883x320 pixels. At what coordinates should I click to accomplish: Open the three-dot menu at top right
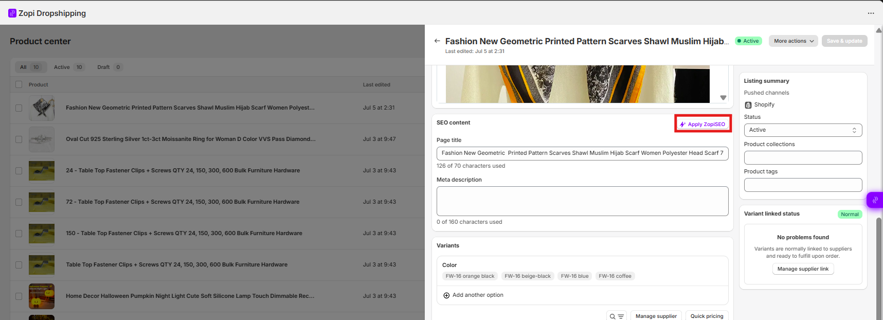click(871, 13)
